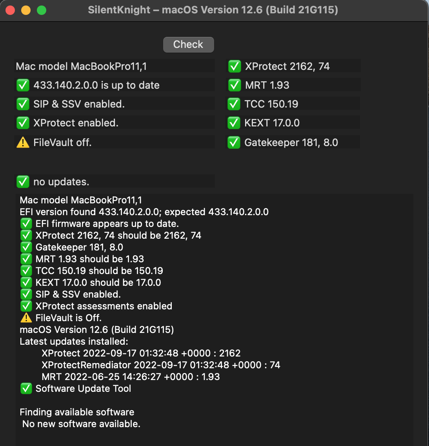Image resolution: width=429 pixels, height=446 pixels.
Task: Select the '433.140.2.0.0 is up to date' text
Action: [x=96, y=85]
